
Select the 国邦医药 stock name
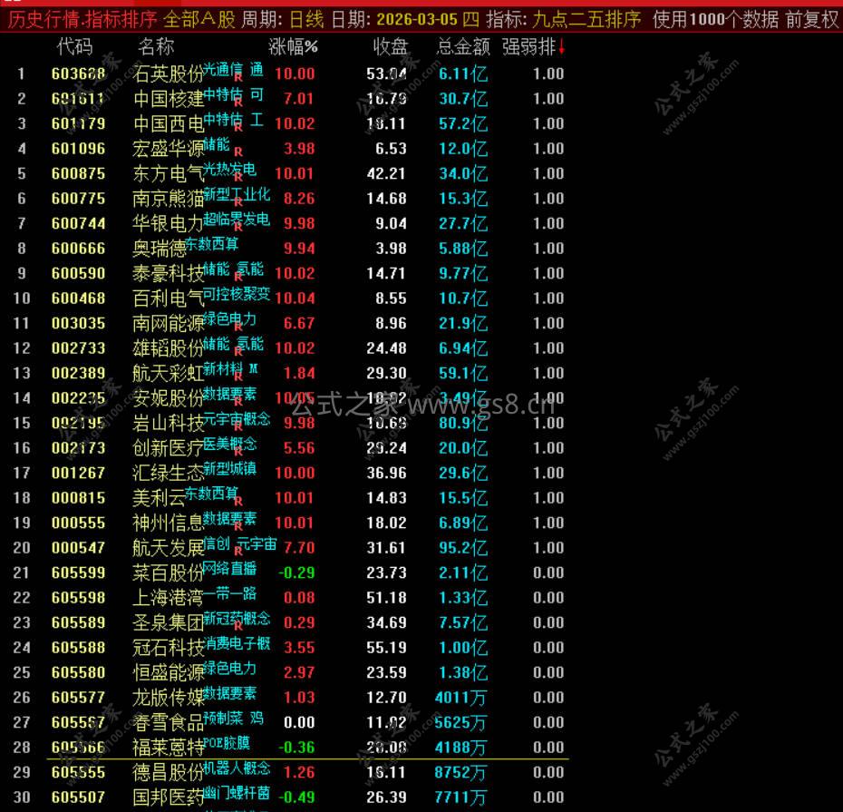click(x=169, y=797)
